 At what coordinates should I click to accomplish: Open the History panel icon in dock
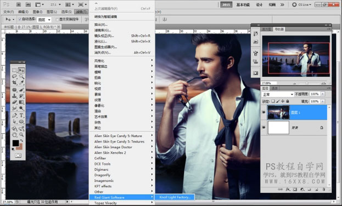click(256, 34)
